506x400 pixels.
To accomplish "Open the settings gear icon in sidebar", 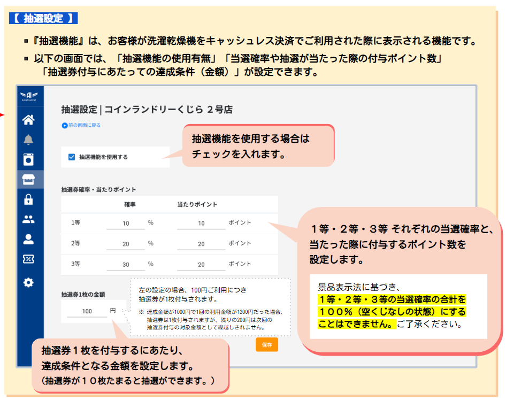I will click(28, 282).
